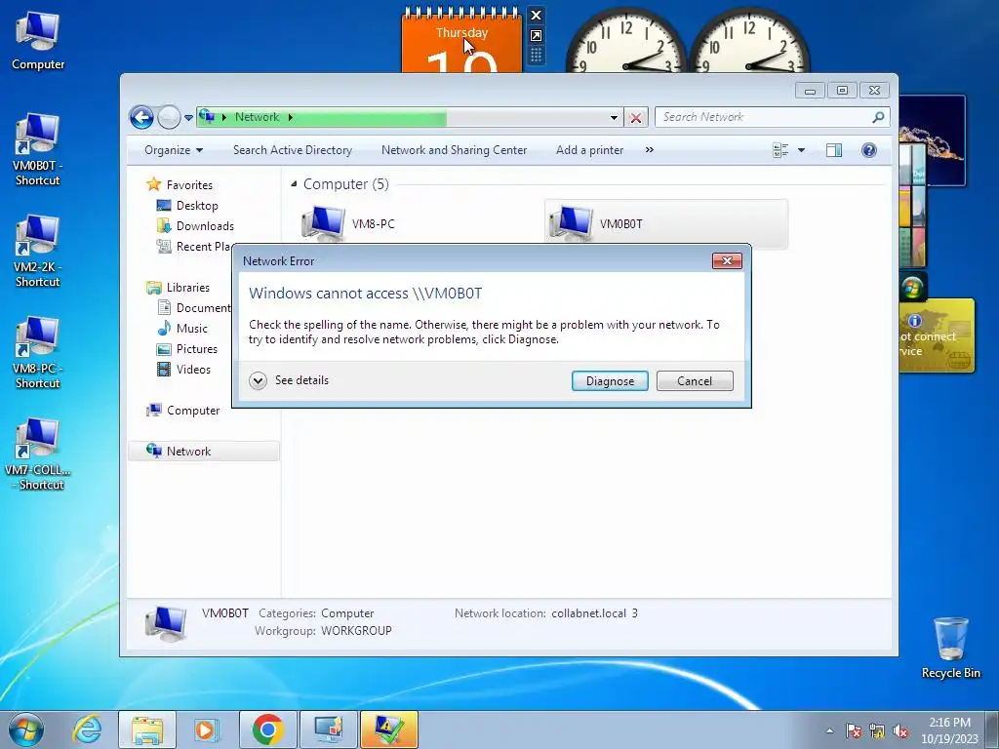Image resolution: width=999 pixels, height=749 pixels.
Task: Click the network status tray icon
Action: pos(877,730)
